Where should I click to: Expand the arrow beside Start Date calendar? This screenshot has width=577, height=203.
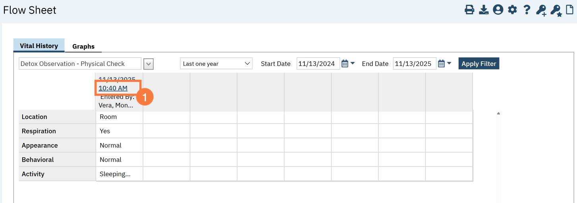pos(352,64)
